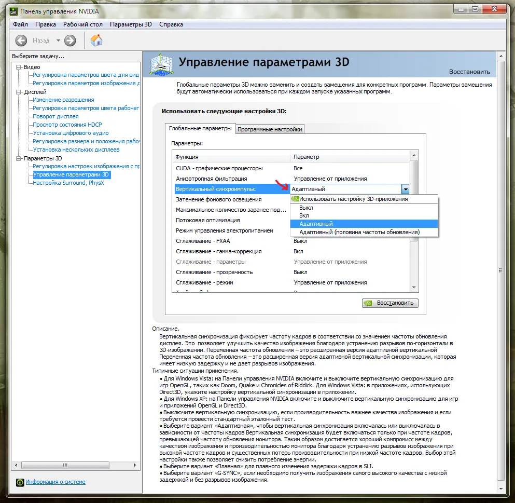The width and height of the screenshot is (515, 503).
Task: Open the Рабочий стол menu
Action: (x=83, y=24)
